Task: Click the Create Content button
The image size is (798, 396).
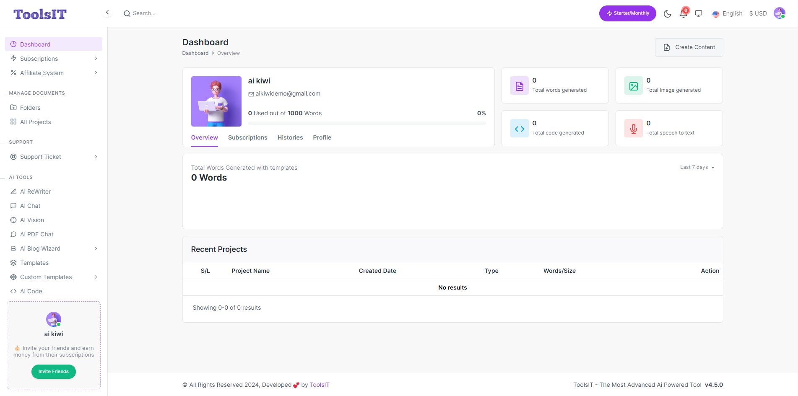Action: point(689,47)
